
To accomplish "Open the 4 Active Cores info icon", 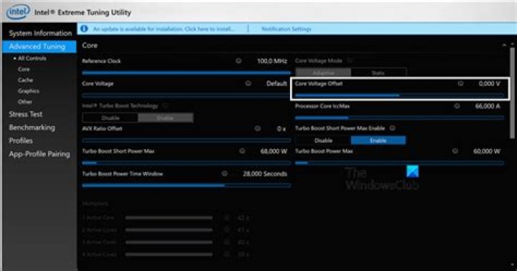I will [227, 255].
